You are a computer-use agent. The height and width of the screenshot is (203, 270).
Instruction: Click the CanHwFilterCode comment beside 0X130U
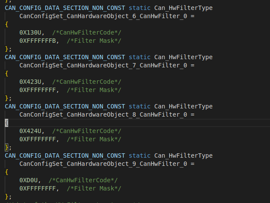pos(87,32)
